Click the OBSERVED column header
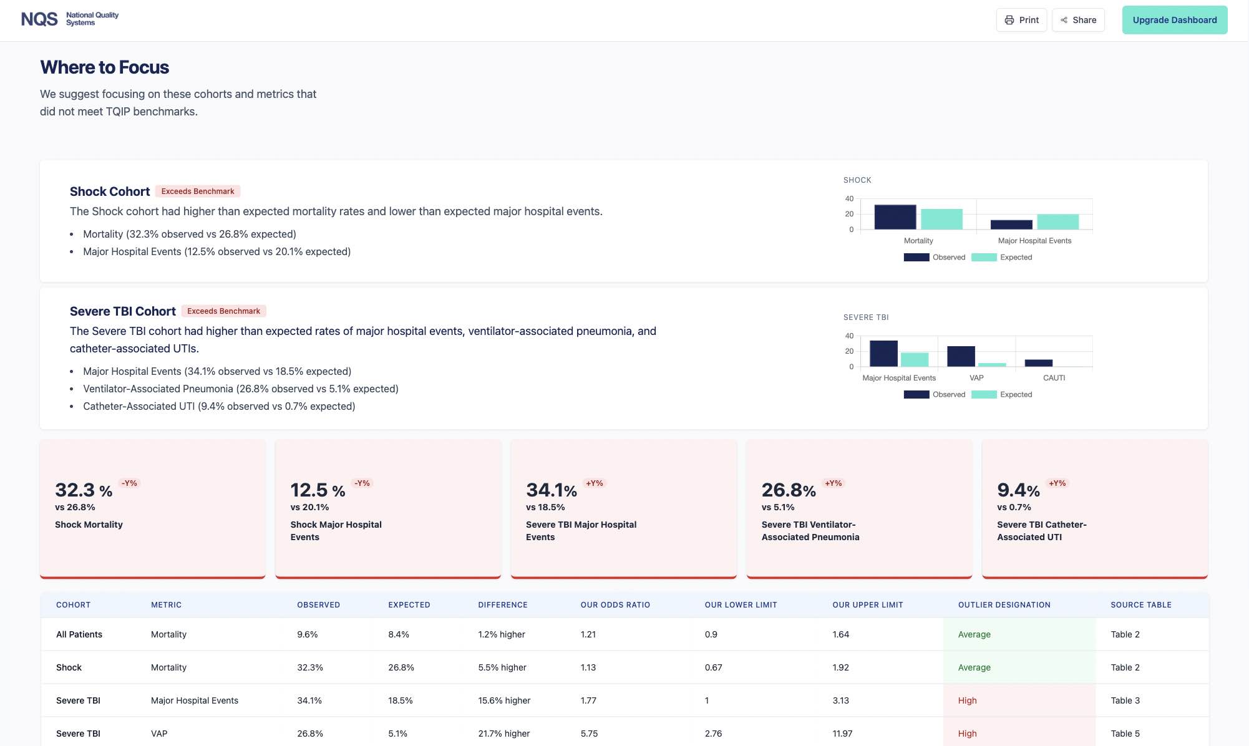This screenshot has width=1249, height=746. 318,605
